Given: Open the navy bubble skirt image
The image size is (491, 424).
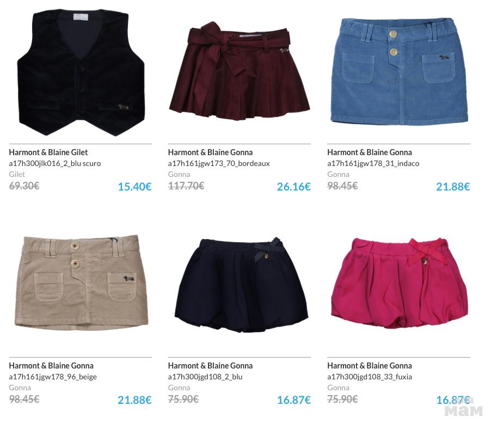Looking at the screenshot, I should [242, 285].
